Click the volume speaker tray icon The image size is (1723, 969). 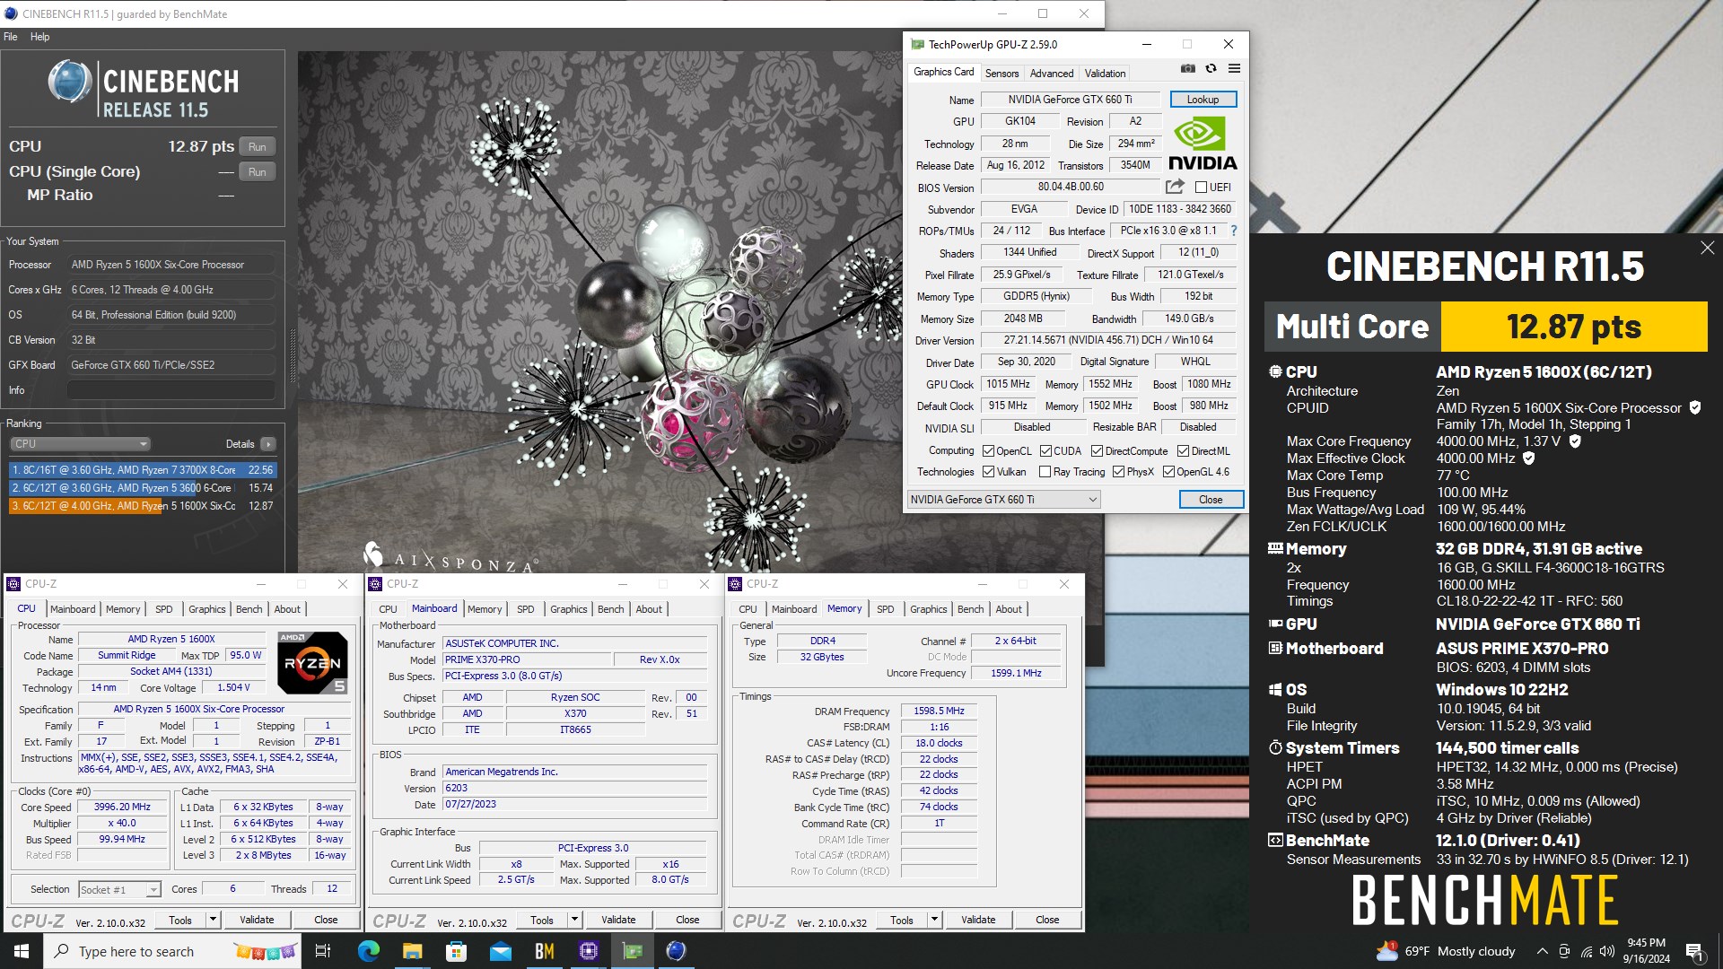click(x=1607, y=951)
